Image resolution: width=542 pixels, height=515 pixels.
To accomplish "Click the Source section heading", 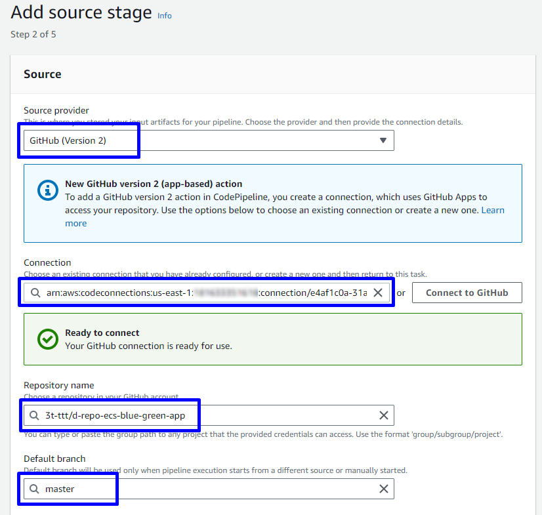I will (x=43, y=74).
